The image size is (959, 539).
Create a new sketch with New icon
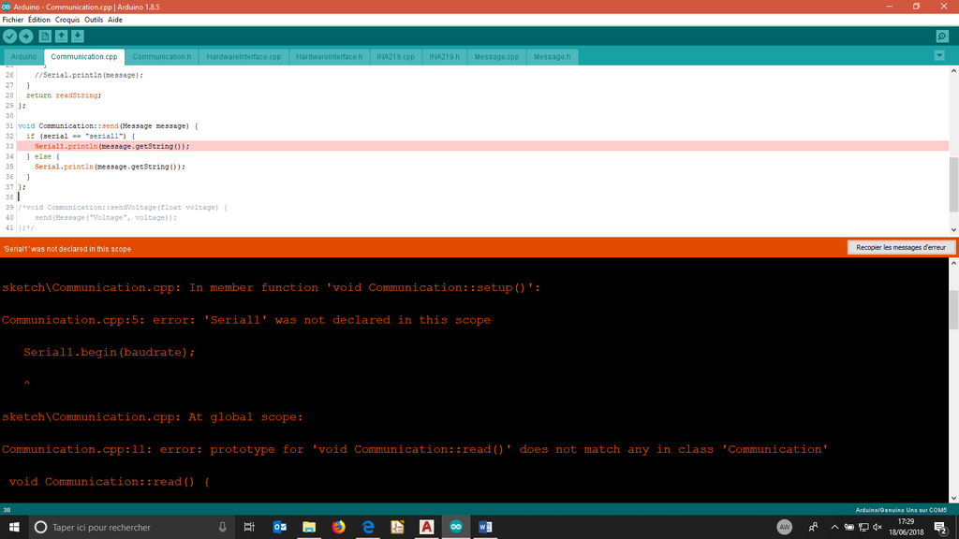45,36
